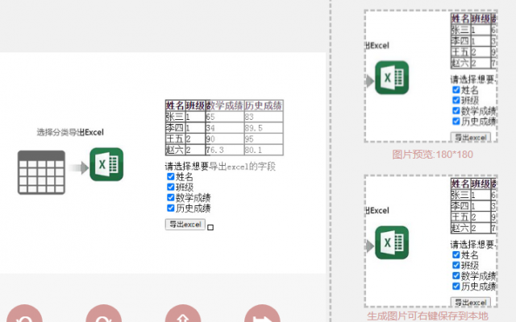The height and width of the screenshot is (322, 516).
Task: Click the upload arrow round button
Action: (183, 313)
